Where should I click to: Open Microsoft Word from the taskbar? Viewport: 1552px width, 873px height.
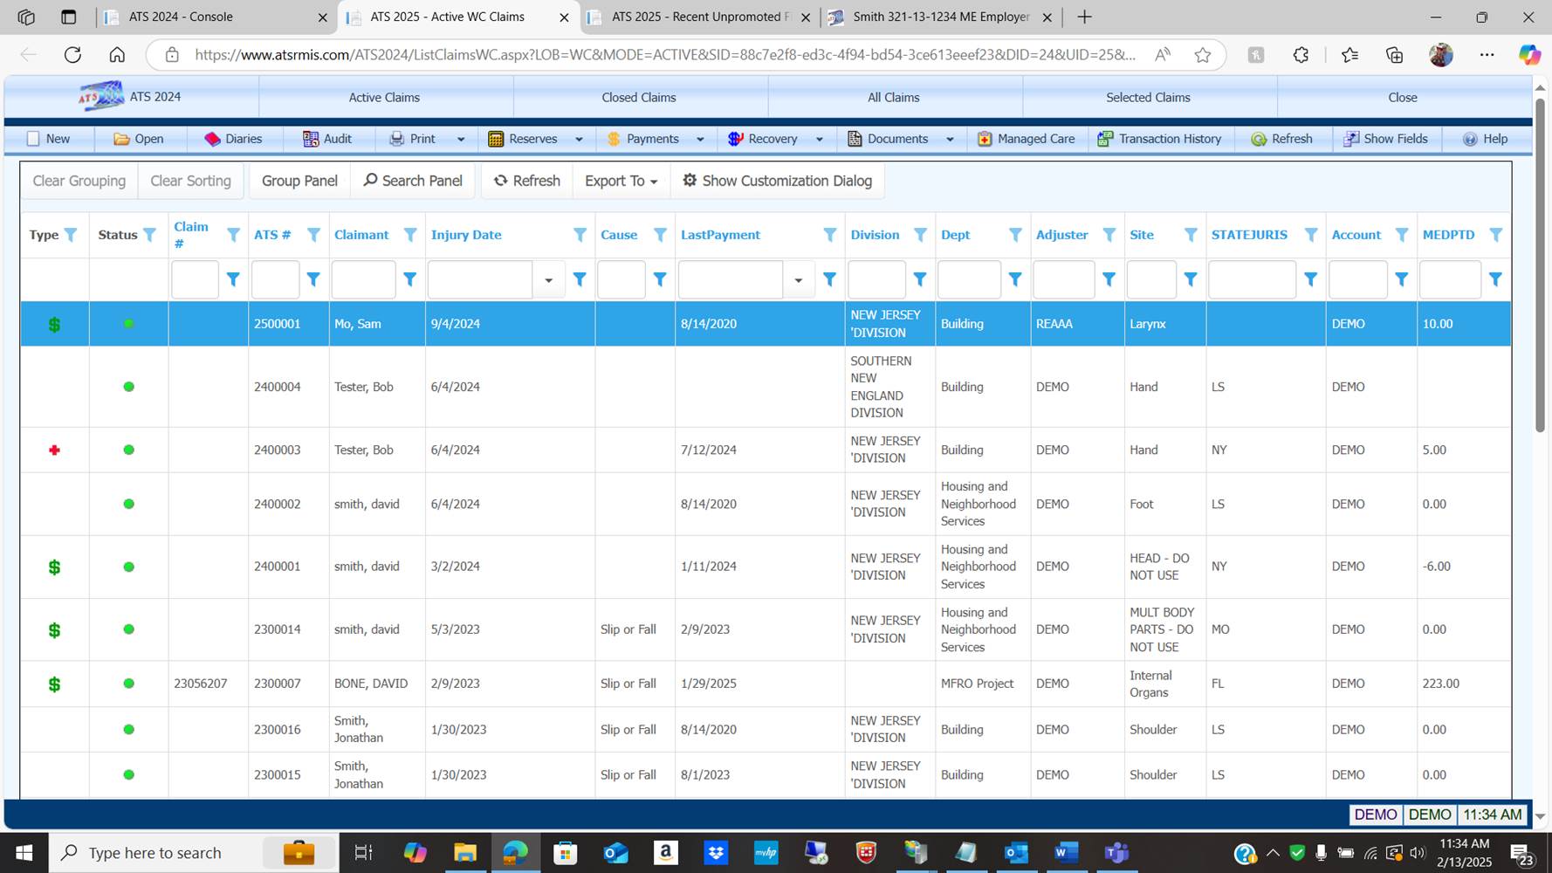[x=1066, y=852]
